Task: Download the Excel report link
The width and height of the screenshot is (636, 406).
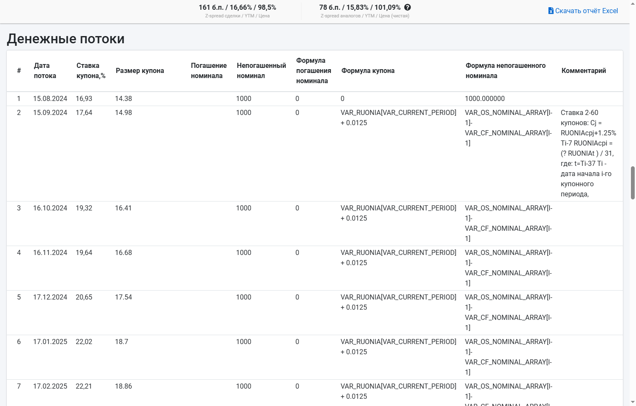Action: coord(583,11)
